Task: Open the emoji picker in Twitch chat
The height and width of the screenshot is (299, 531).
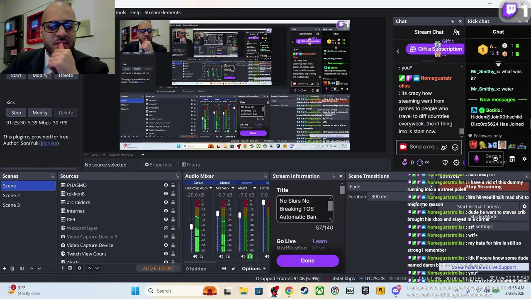Action: [x=455, y=147]
